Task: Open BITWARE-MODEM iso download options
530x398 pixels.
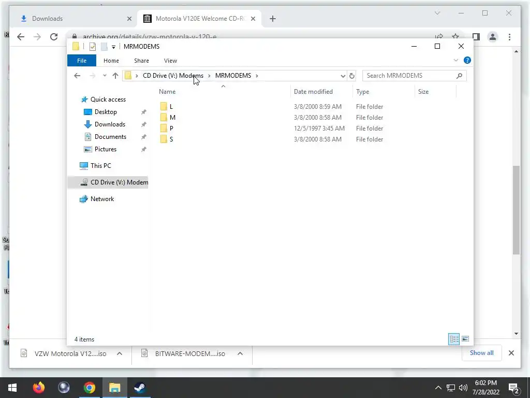Action: (x=240, y=353)
